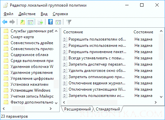Click the Forward arrow toolbar icon
This screenshot has width=165, height=120.
(12, 22)
